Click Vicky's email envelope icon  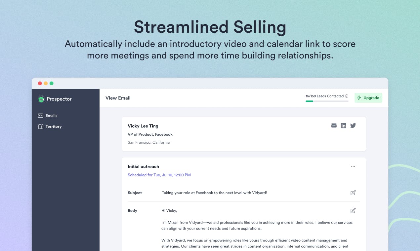334,126
